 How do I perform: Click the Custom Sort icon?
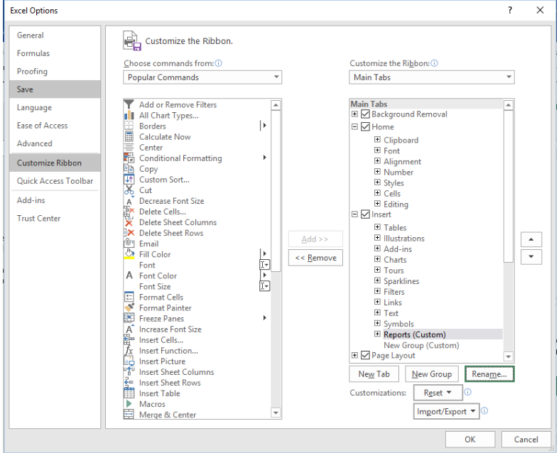[129, 179]
